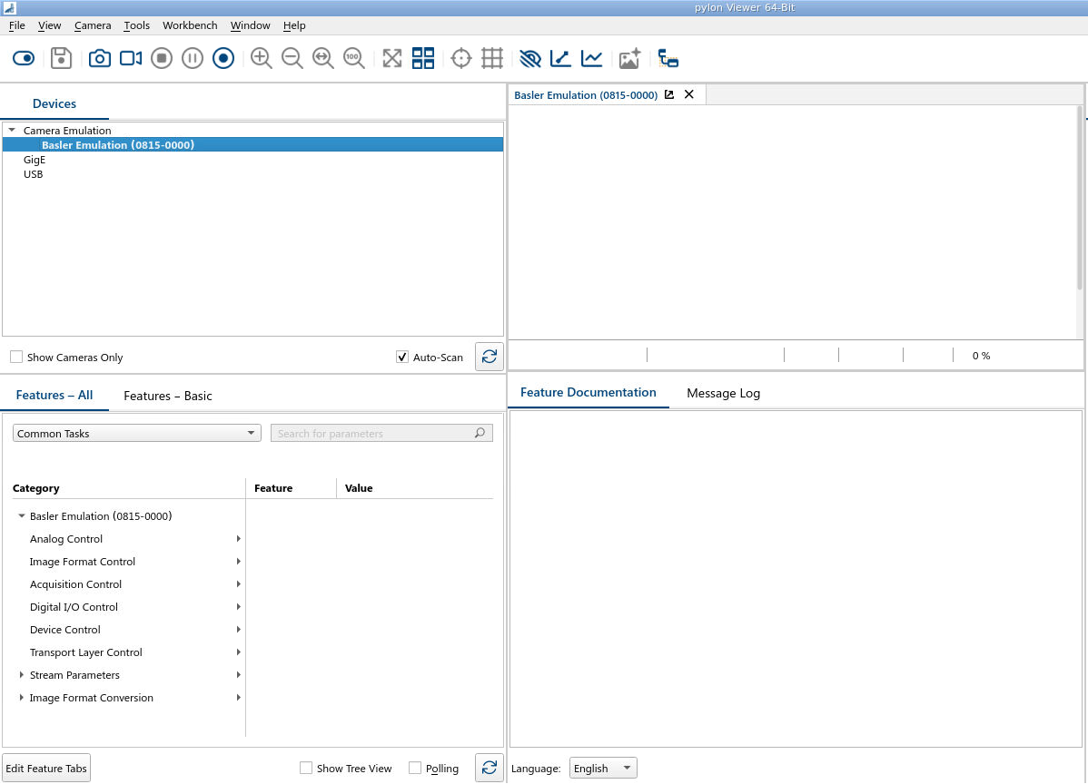Switch to the Features – All tab
This screenshot has height=784, width=1088.
tap(54, 395)
